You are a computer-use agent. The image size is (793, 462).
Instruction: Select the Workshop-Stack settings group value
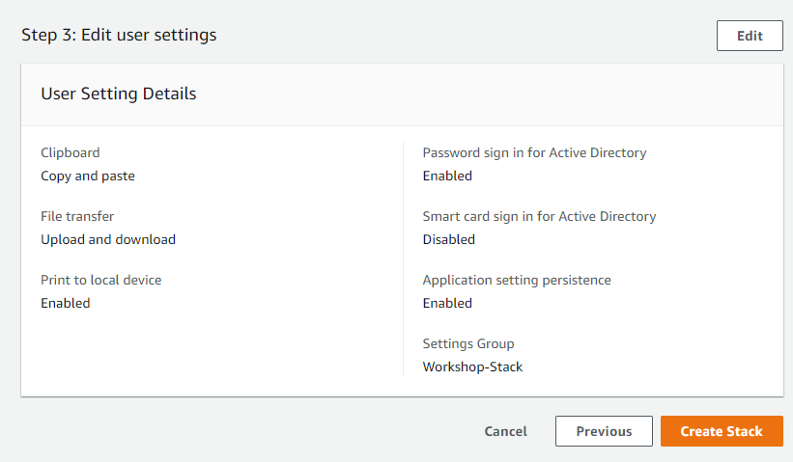pos(472,367)
